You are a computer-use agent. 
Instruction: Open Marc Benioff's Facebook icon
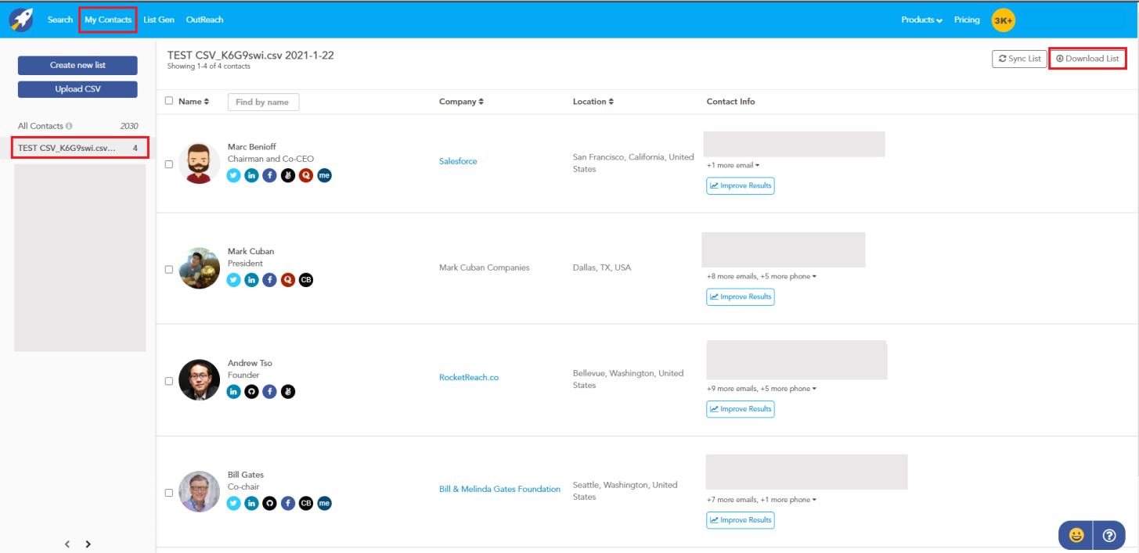coord(269,175)
